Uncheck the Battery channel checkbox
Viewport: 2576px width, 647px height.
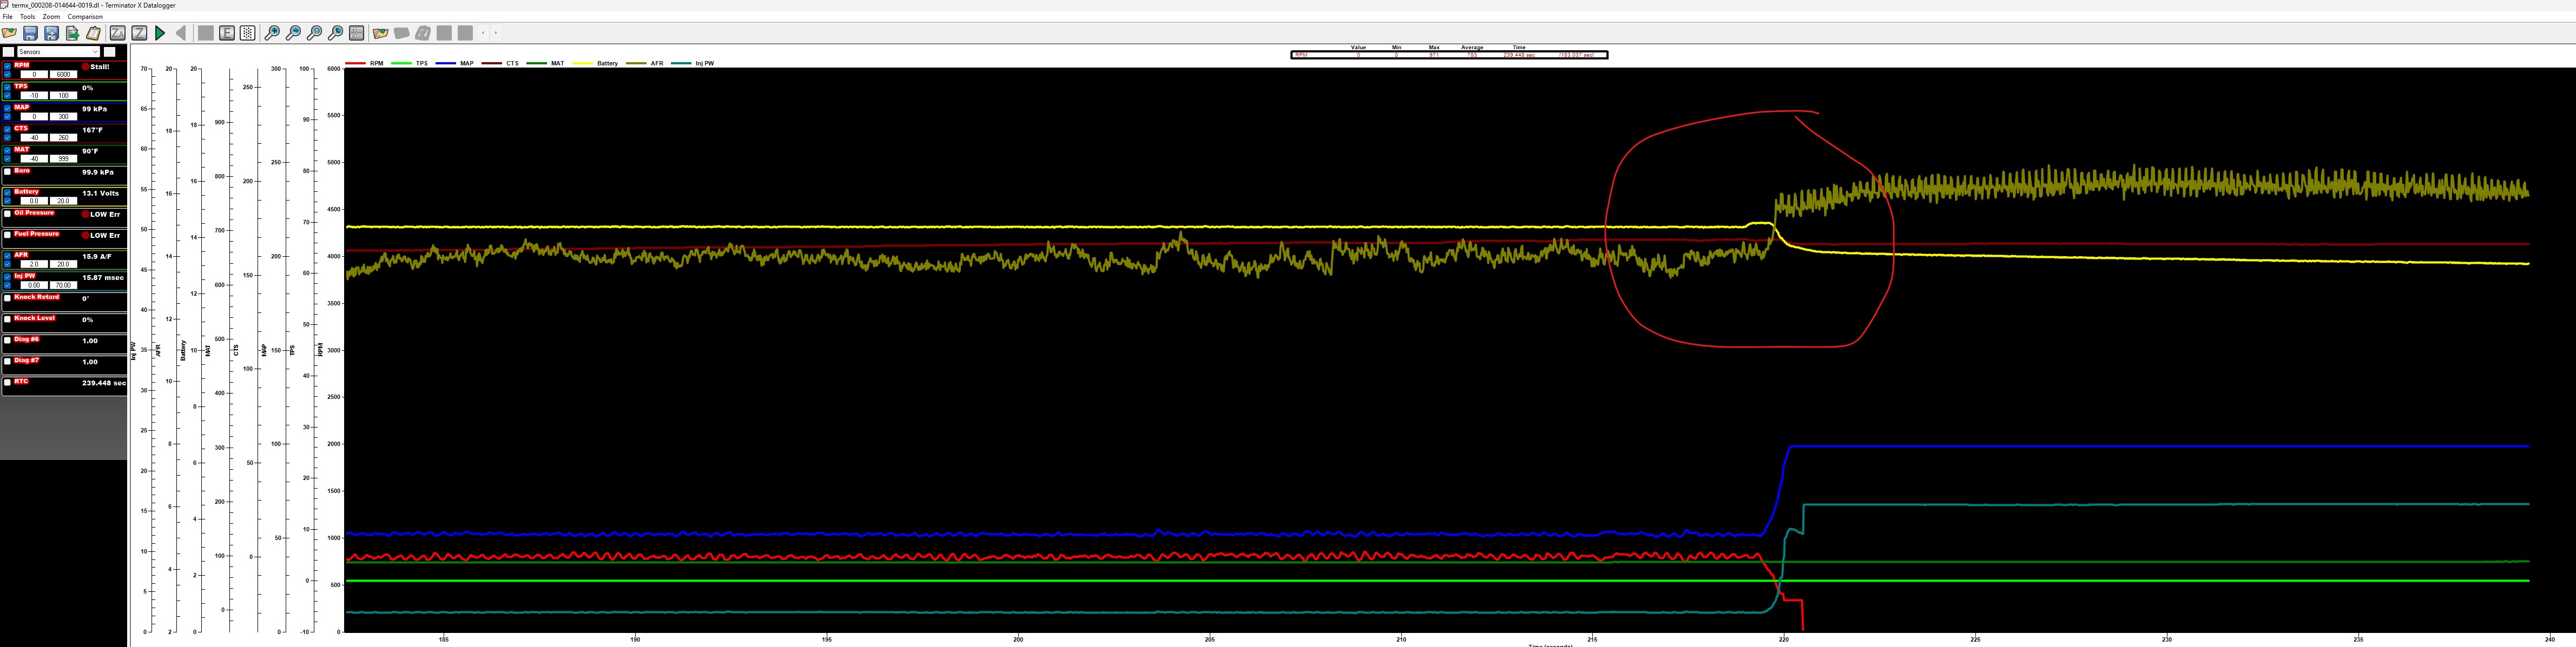[7, 193]
